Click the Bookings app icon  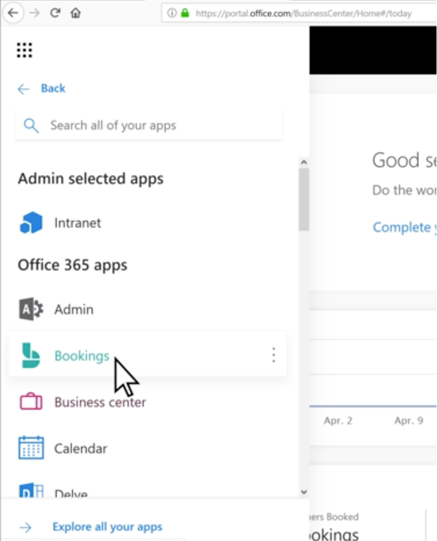click(31, 355)
